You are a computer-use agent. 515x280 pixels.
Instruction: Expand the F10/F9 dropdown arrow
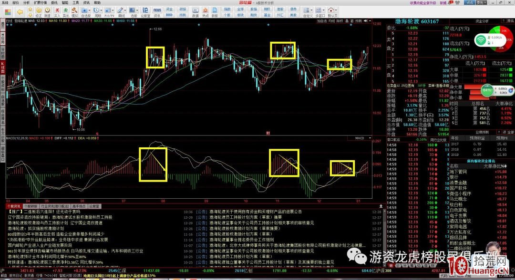113,10
